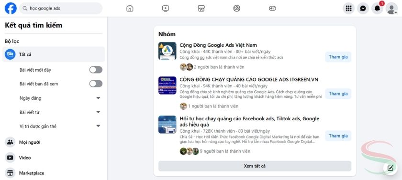Click the Bộ lọc heading

(12, 41)
